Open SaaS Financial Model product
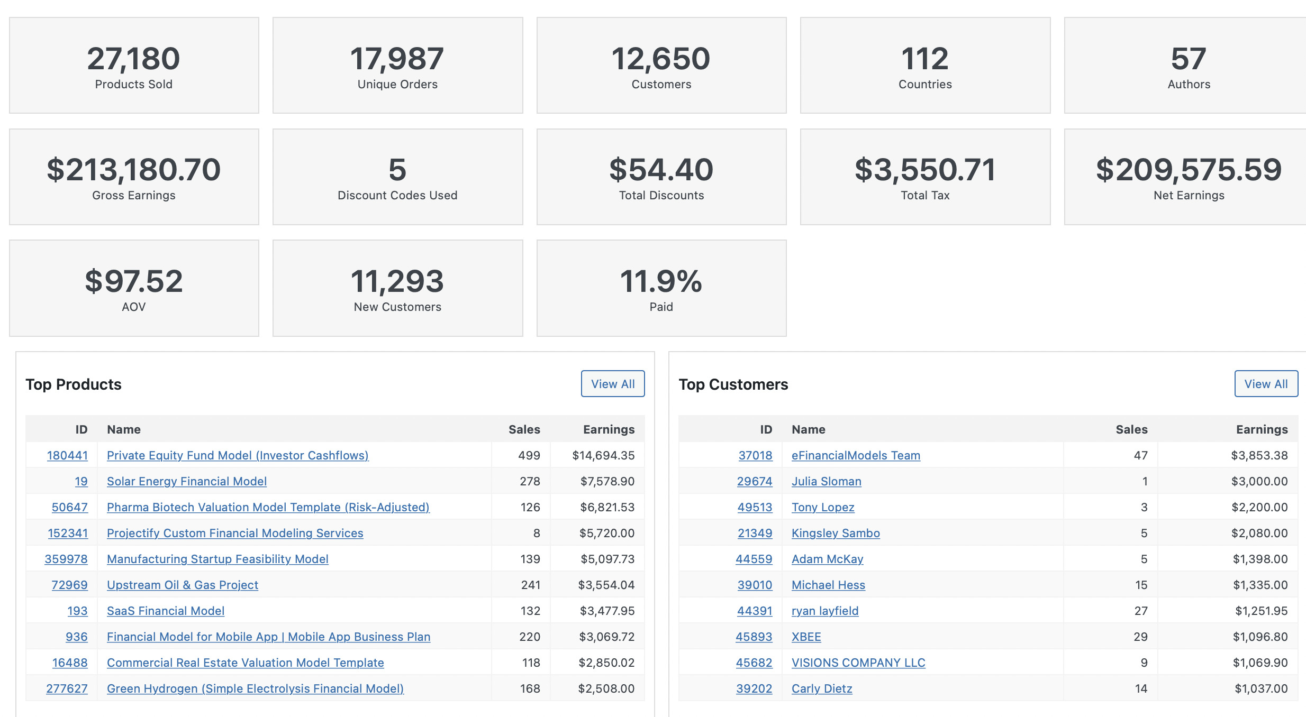The image size is (1306, 717). click(165, 611)
